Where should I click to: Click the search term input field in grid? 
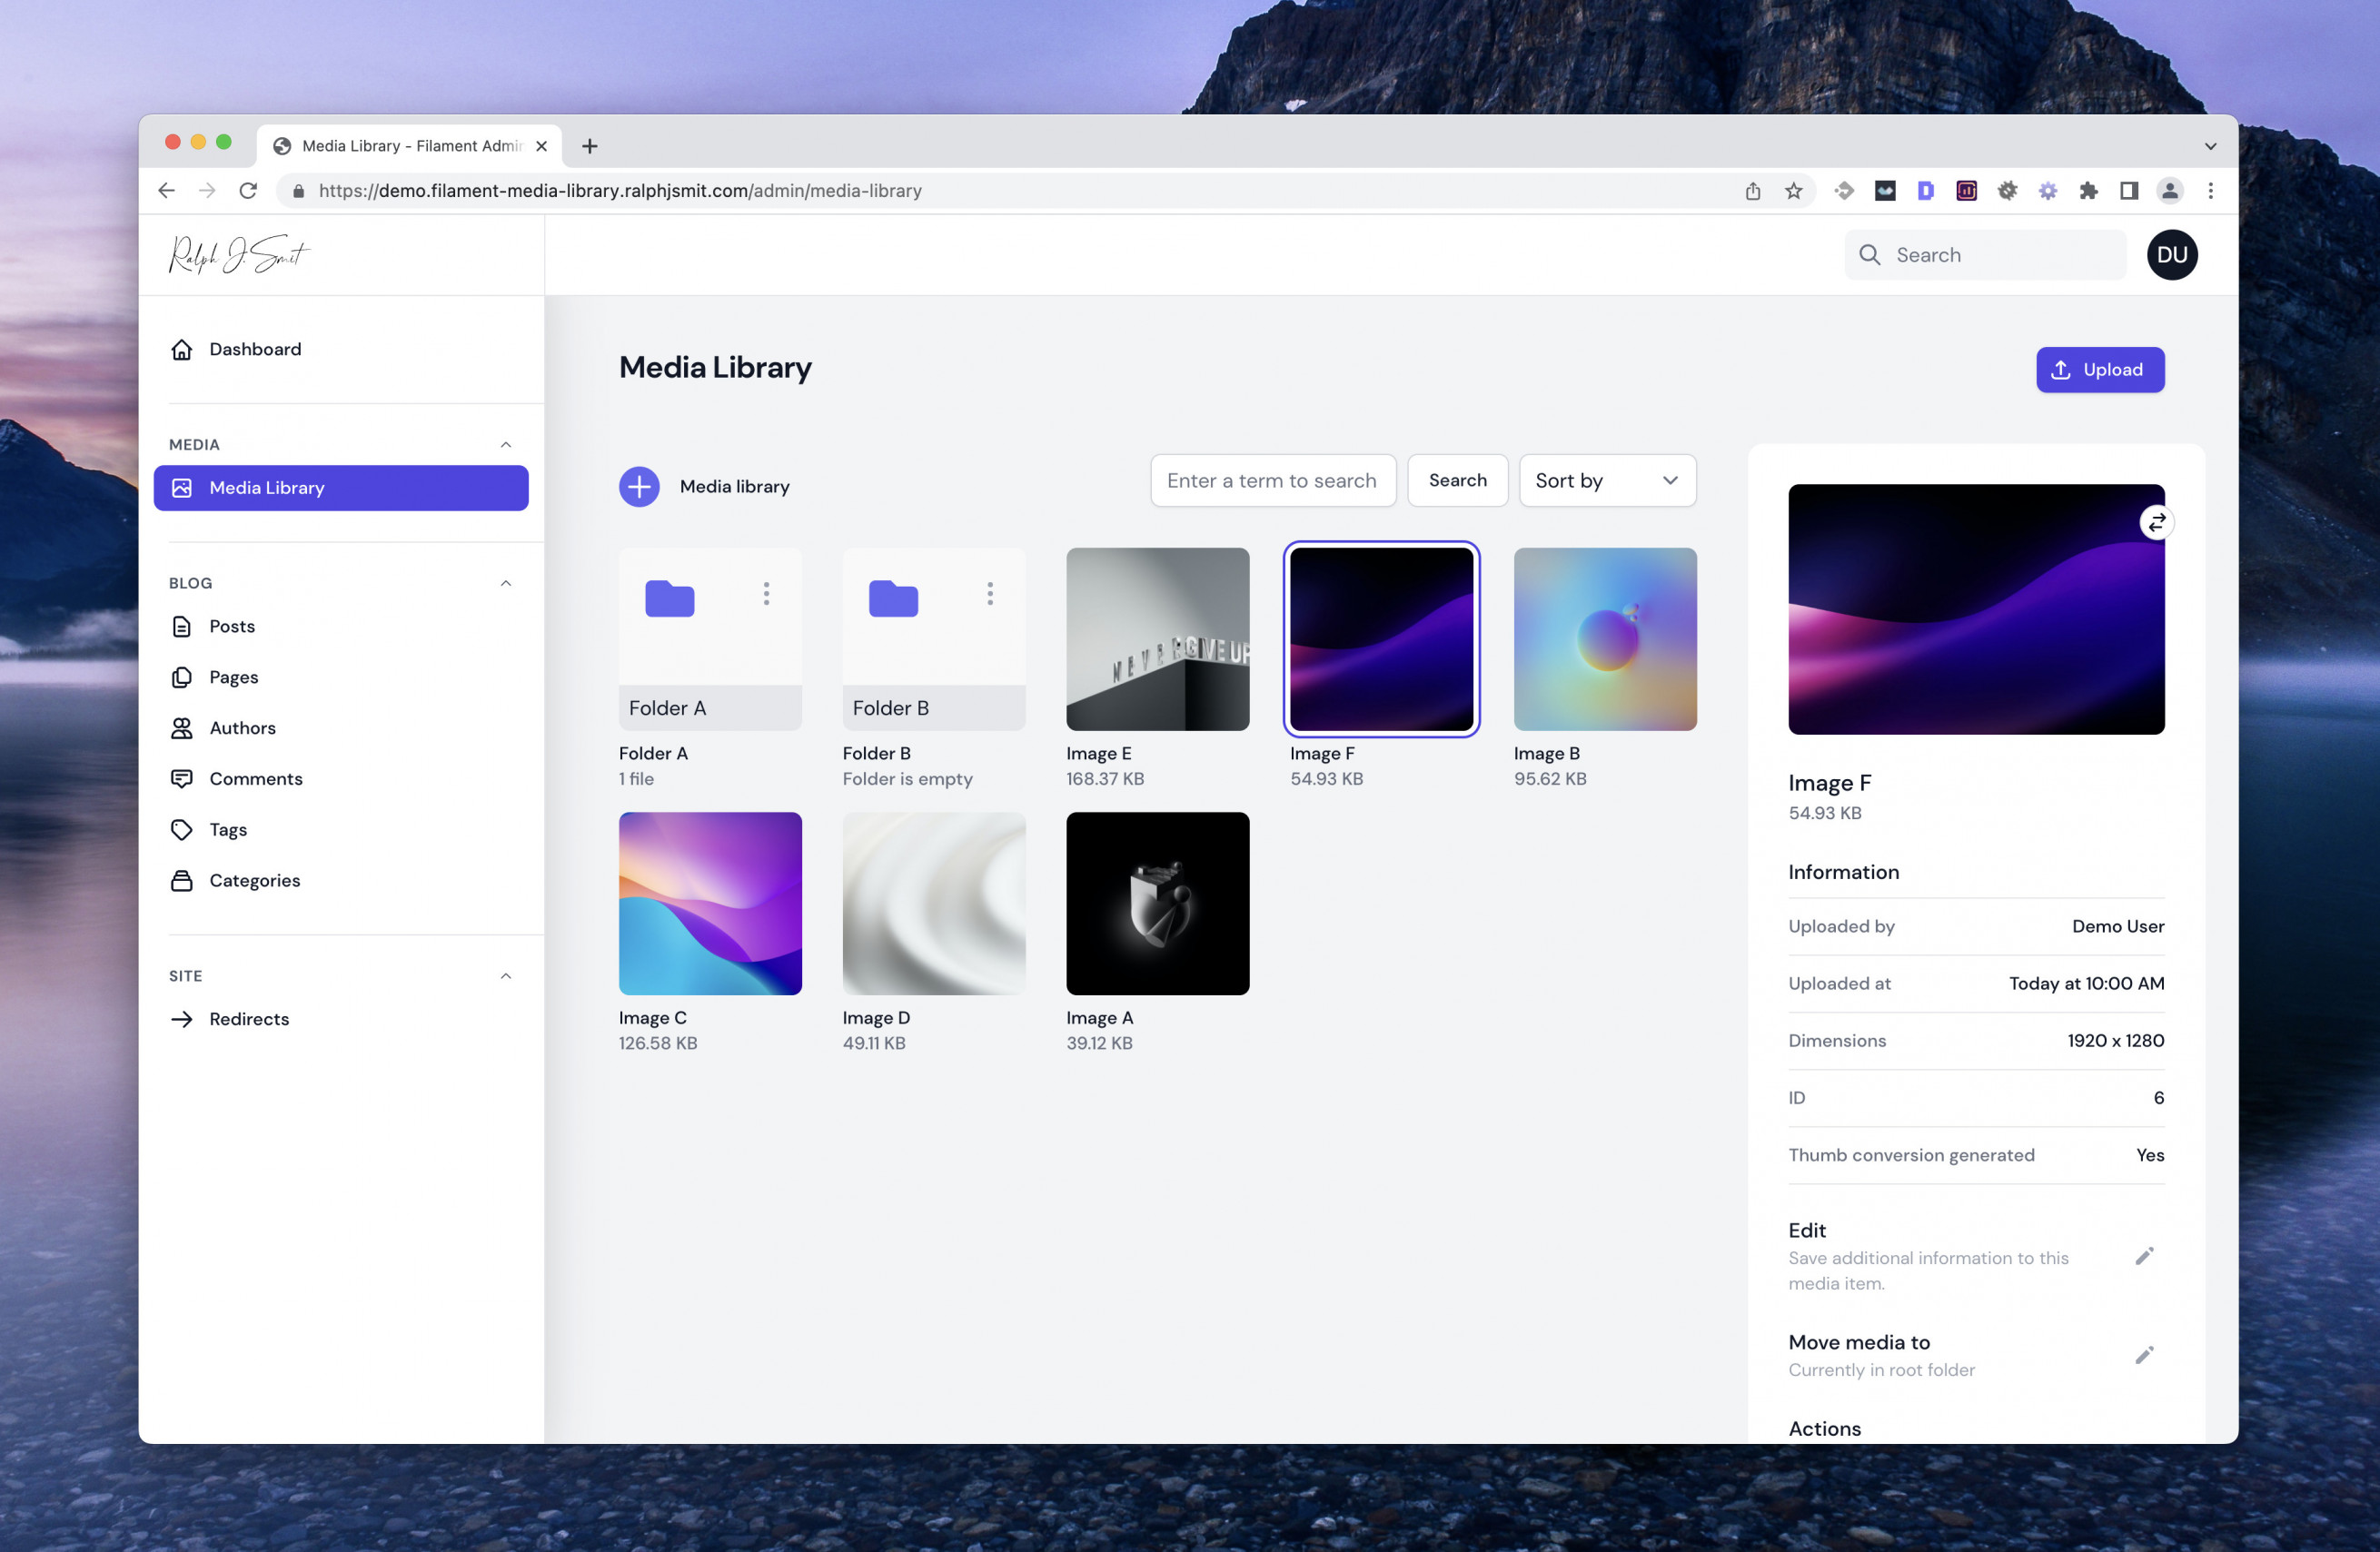click(x=1274, y=480)
